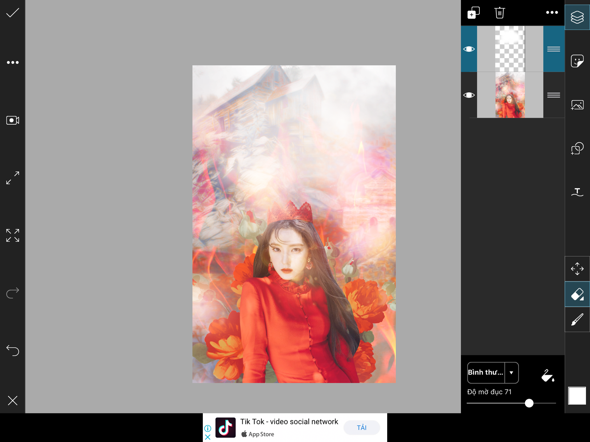Select the eraser tool
Viewport: 590px width, 442px height.
point(577,294)
